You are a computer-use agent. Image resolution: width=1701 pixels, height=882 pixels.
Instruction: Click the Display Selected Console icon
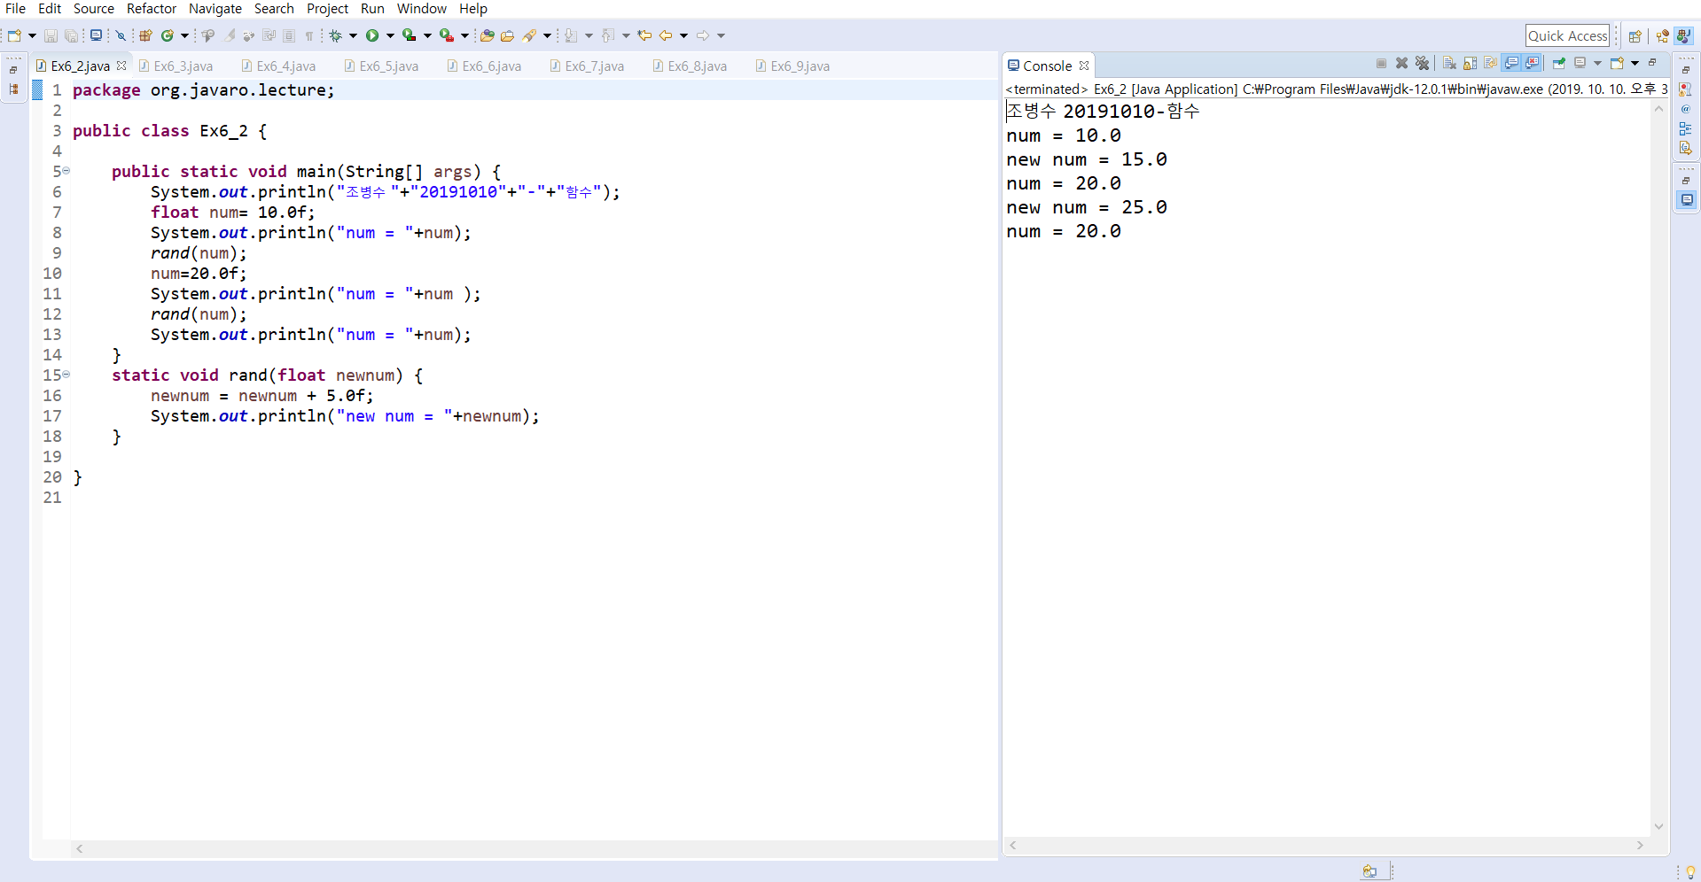[1580, 64]
